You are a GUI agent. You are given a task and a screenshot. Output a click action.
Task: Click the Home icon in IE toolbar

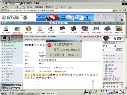(x=24, y=7)
